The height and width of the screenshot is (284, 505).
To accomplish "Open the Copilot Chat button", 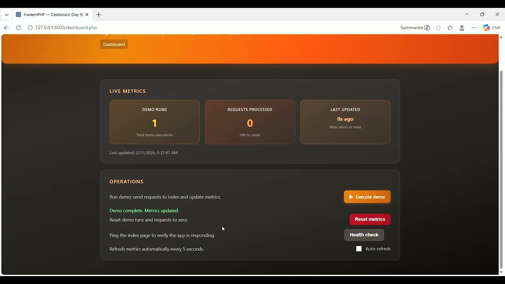I will 492,28.
